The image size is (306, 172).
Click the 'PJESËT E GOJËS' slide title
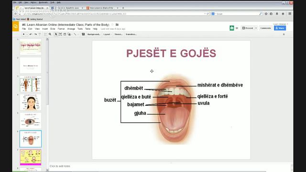click(x=171, y=53)
